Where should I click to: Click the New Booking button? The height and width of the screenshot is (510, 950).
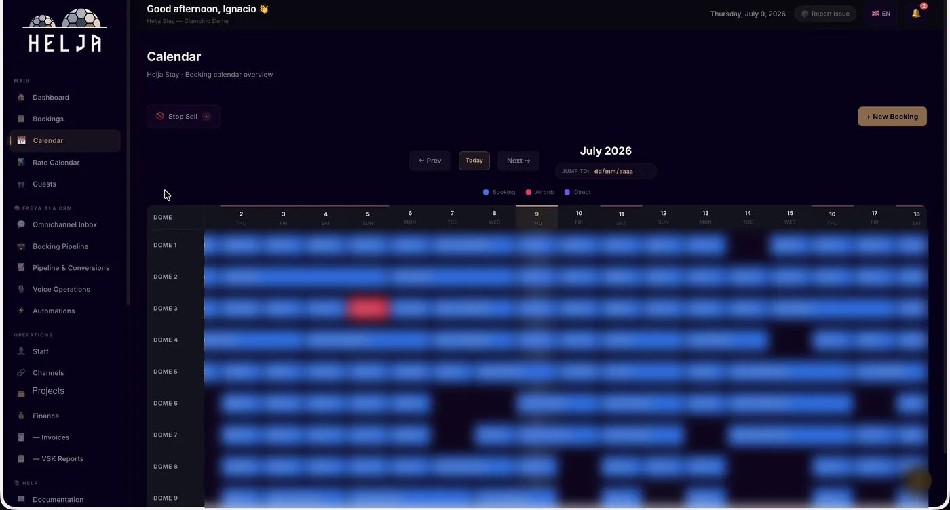(x=892, y=117)
